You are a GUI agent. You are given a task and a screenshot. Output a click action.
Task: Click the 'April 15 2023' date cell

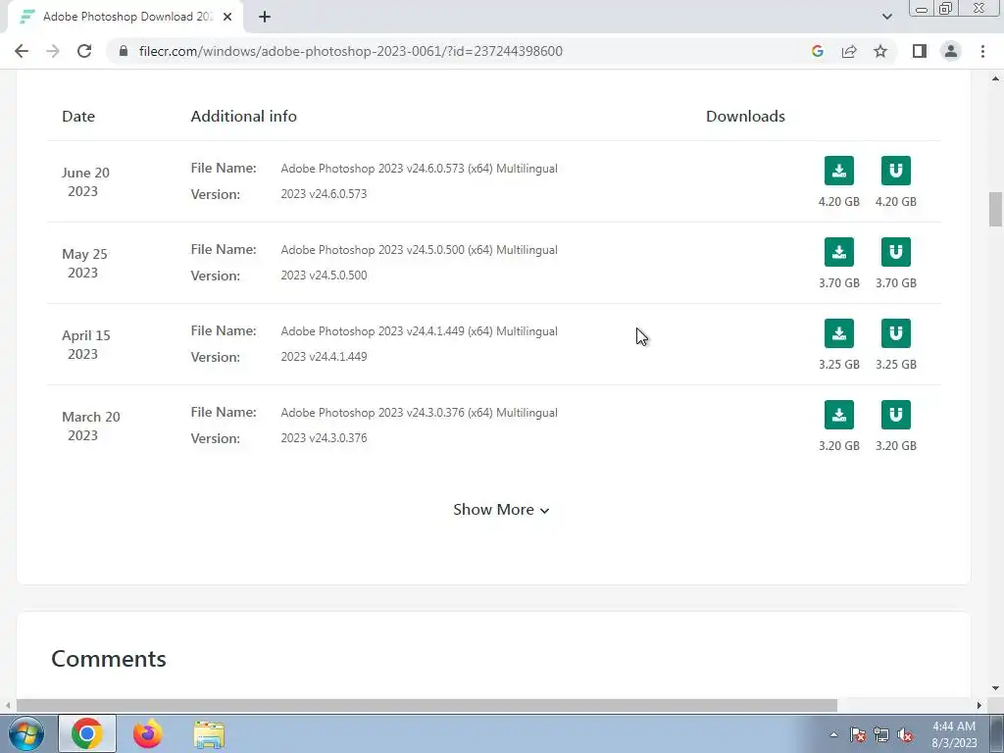pyautogui.click(x=86, y=344)
